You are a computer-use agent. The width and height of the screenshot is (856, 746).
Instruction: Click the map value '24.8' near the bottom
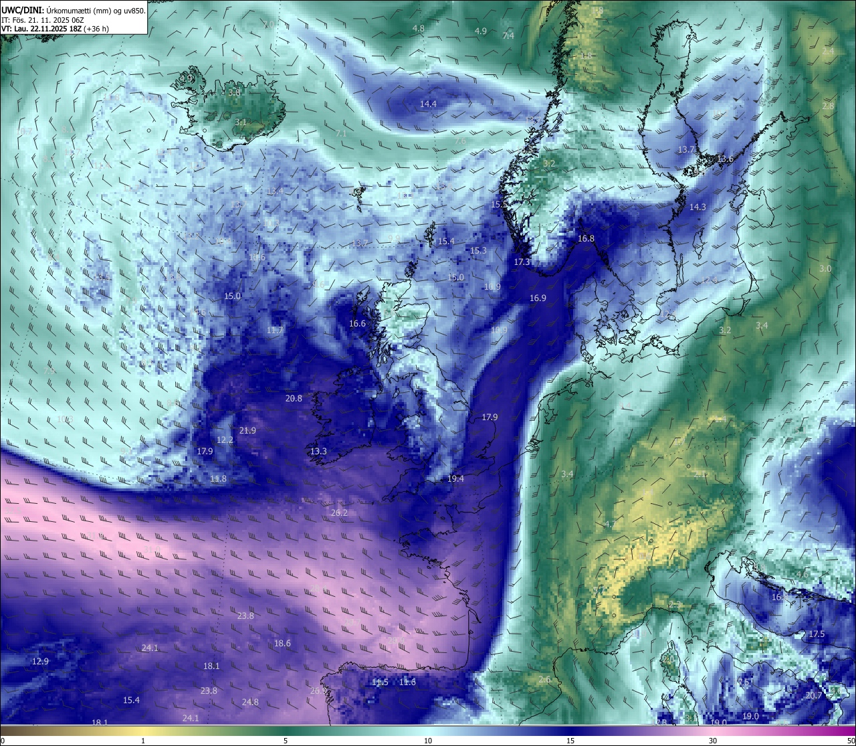pyautogui.click(x=250, y=703)
